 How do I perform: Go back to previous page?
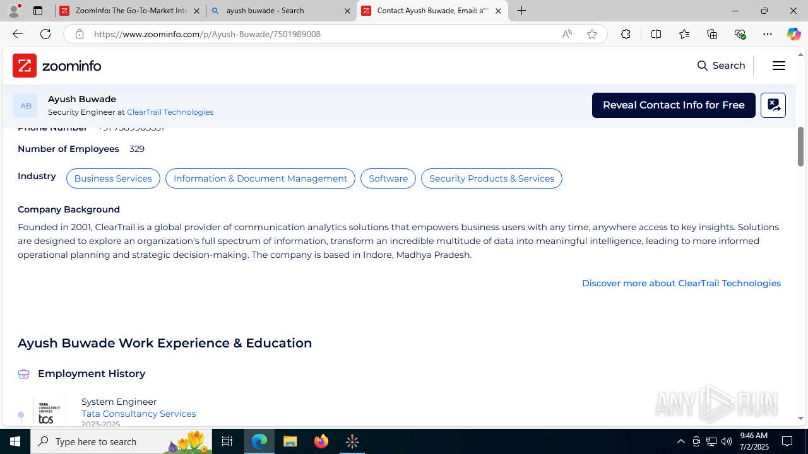(x=17, y=34)
